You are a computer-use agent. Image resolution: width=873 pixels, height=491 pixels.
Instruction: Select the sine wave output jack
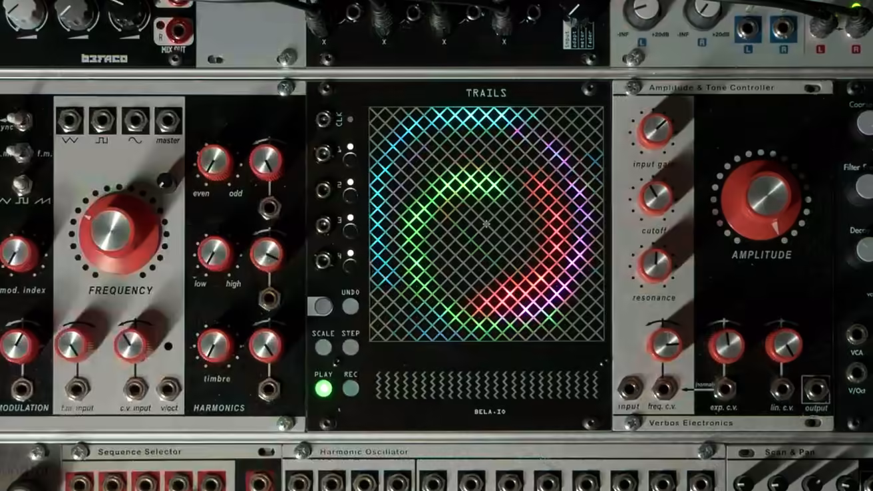click(135, 121)
